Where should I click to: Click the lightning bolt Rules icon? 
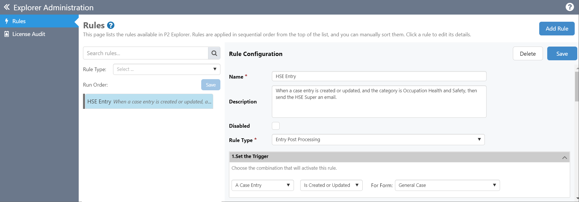tap(7, 21)
